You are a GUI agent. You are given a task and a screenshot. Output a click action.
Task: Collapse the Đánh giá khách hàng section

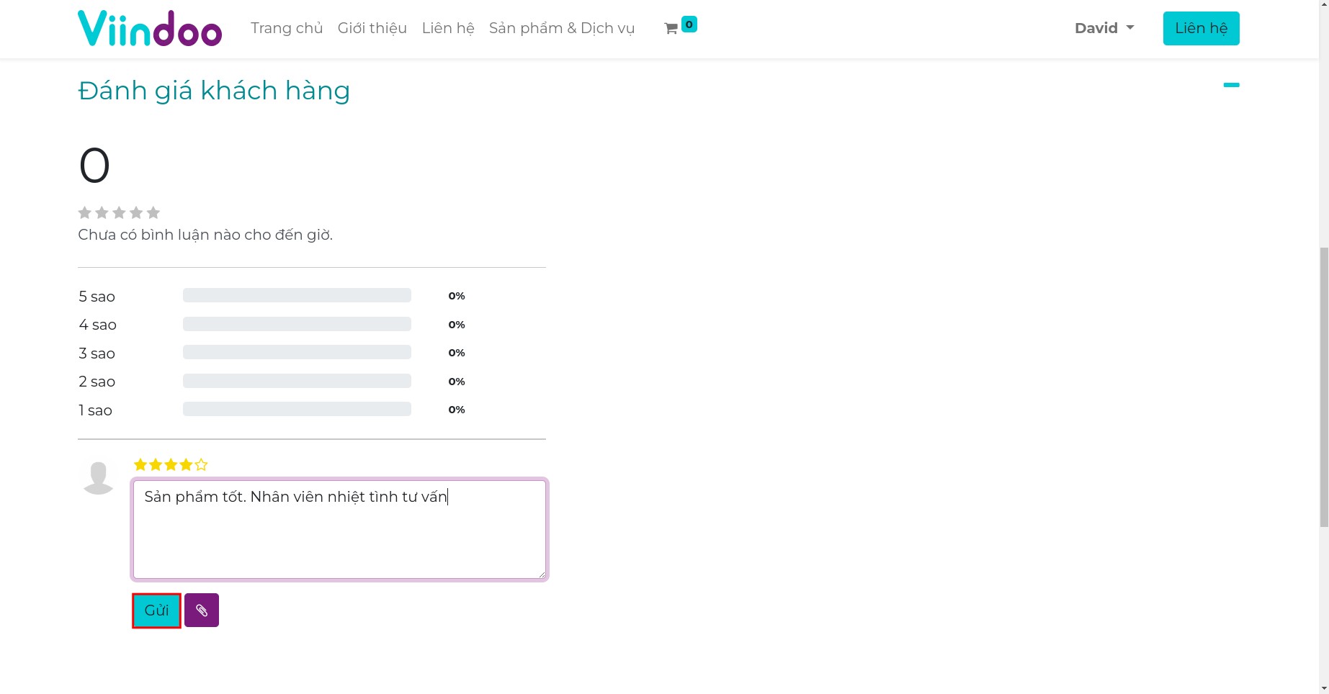tap(1231, 85)
